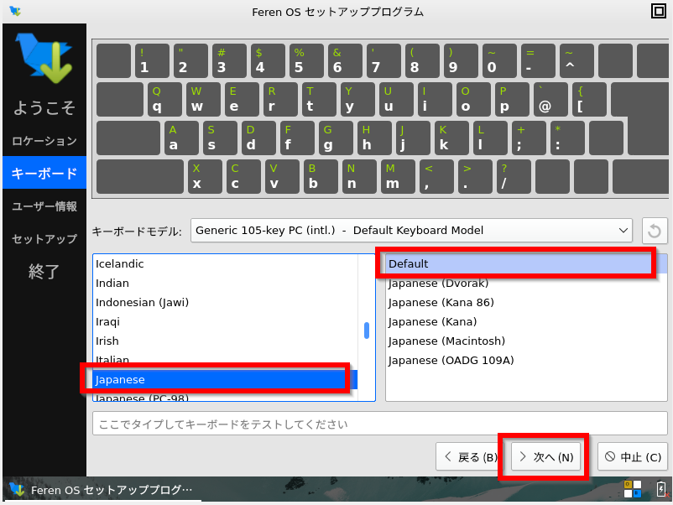Select the キーボード step in sidebar

click(x=44, y=173)
